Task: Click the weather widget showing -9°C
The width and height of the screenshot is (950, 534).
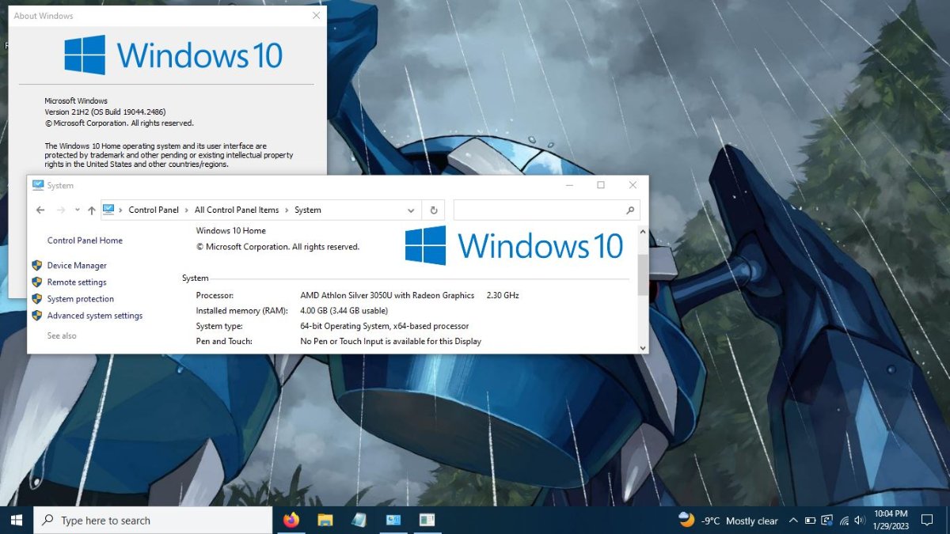Action: tap(728, 520)
